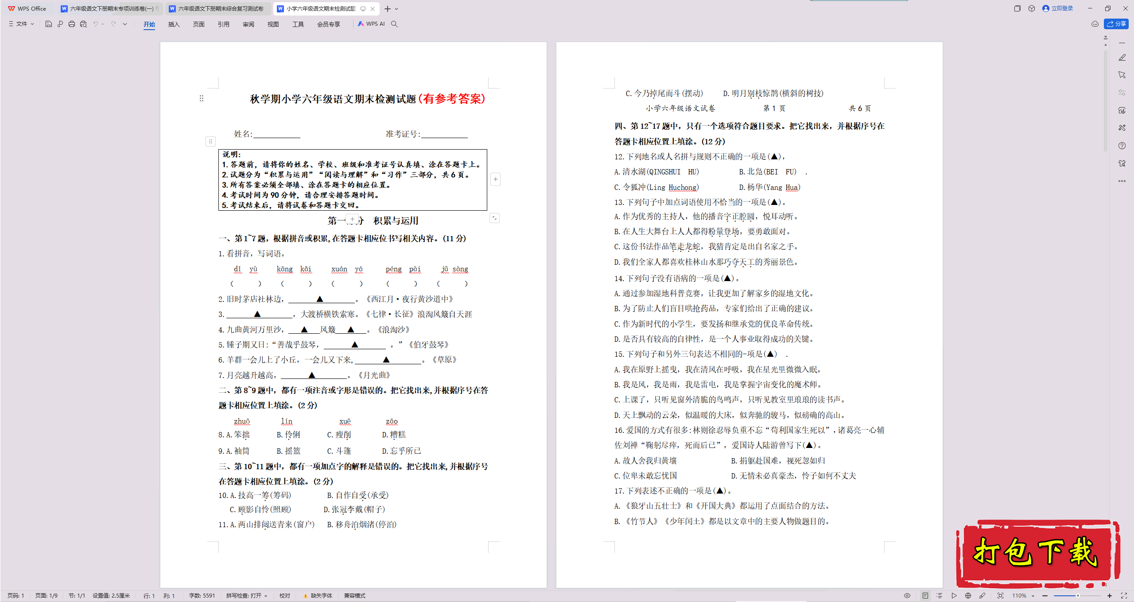The height and width of the screenshot is (602, 1134).
Task: Click the selection pointer icon in right sidebar
Action: (1122, 75)
